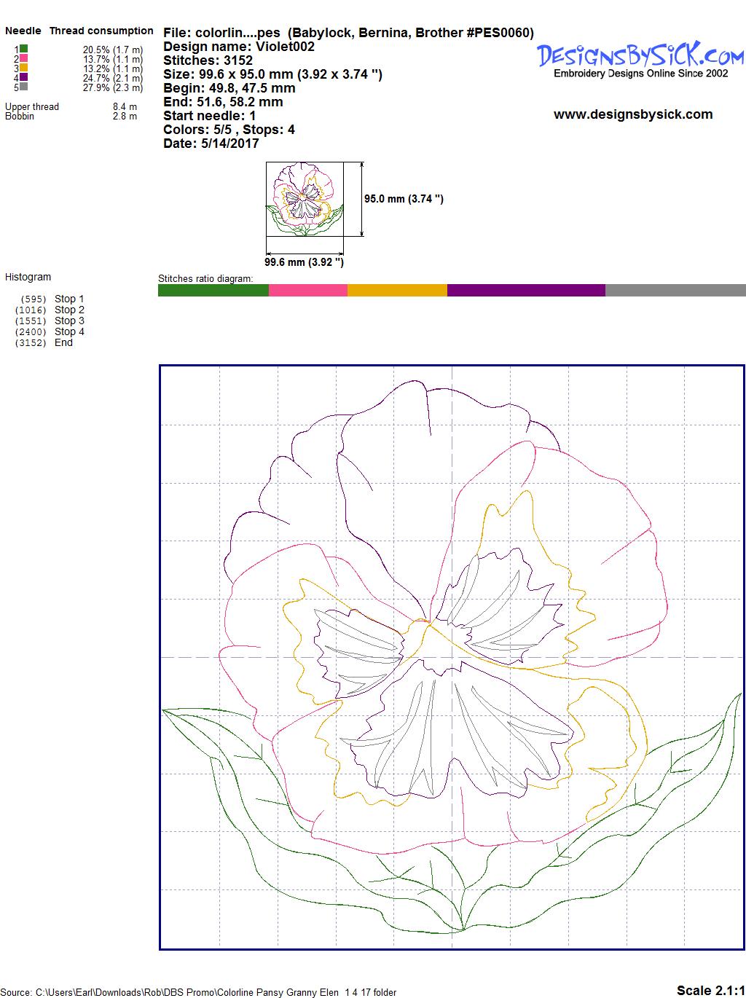Click the Scale 2.1:1 label
Viewport: 746px width, 998px height.
click(x=710, y=990)
